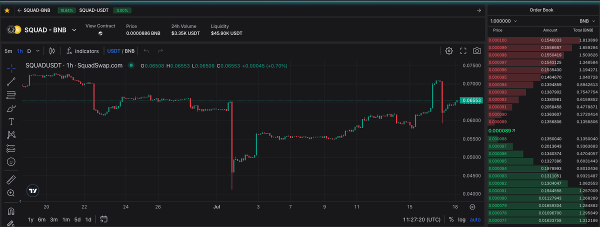
Task: Open the View Contract link icon
Action: [100, 33]
